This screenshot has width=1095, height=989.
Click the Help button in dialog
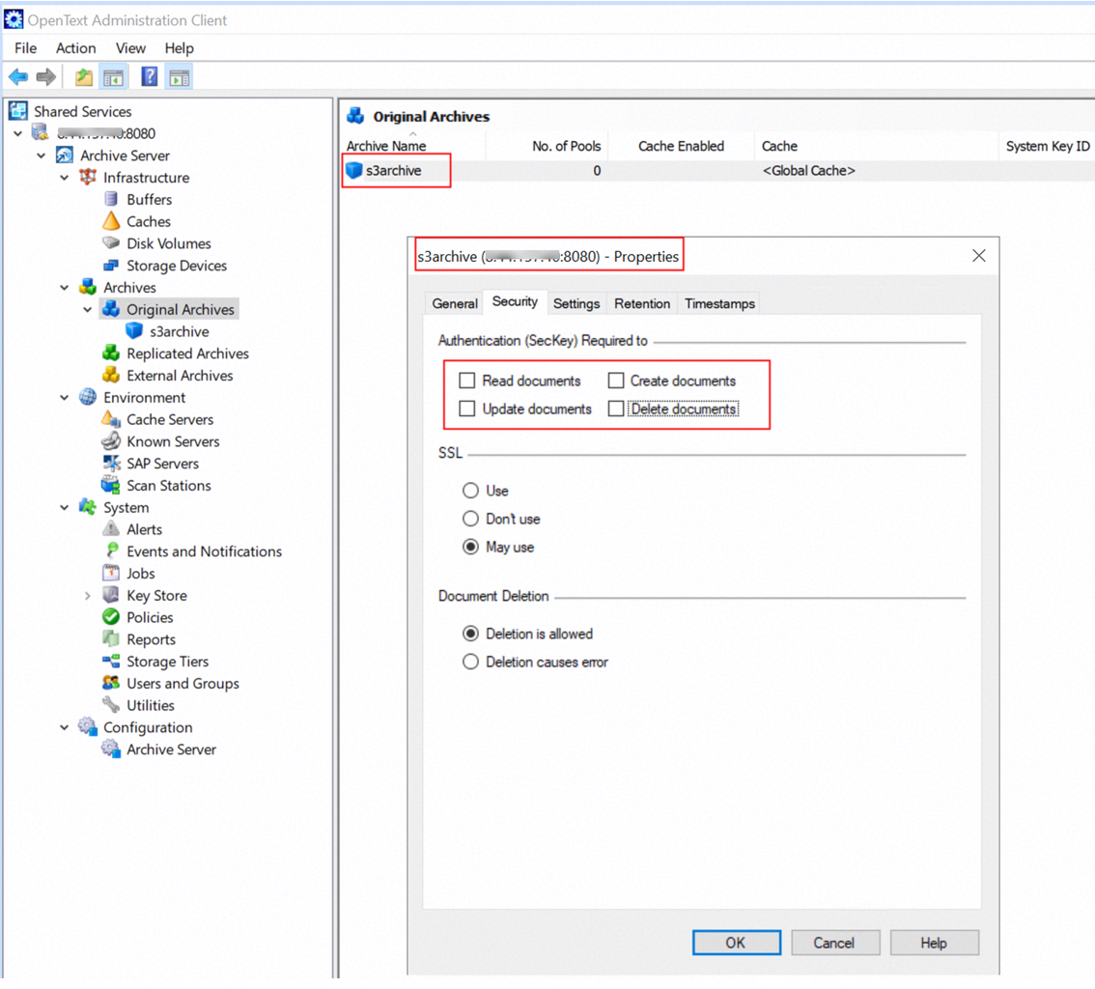pyautogui.click(x=934, y=943)
